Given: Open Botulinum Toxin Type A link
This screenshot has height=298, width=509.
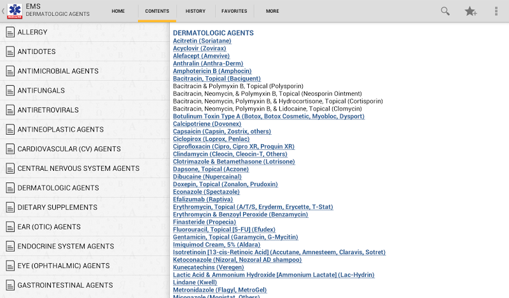Looking at the screenshot, I should point(268,116).
